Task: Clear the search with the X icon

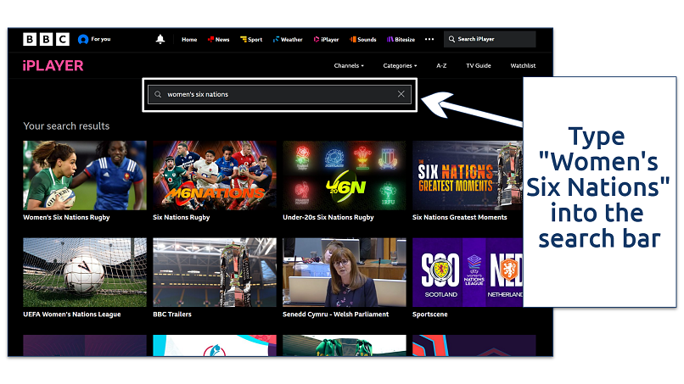Action: coord(401,94)
